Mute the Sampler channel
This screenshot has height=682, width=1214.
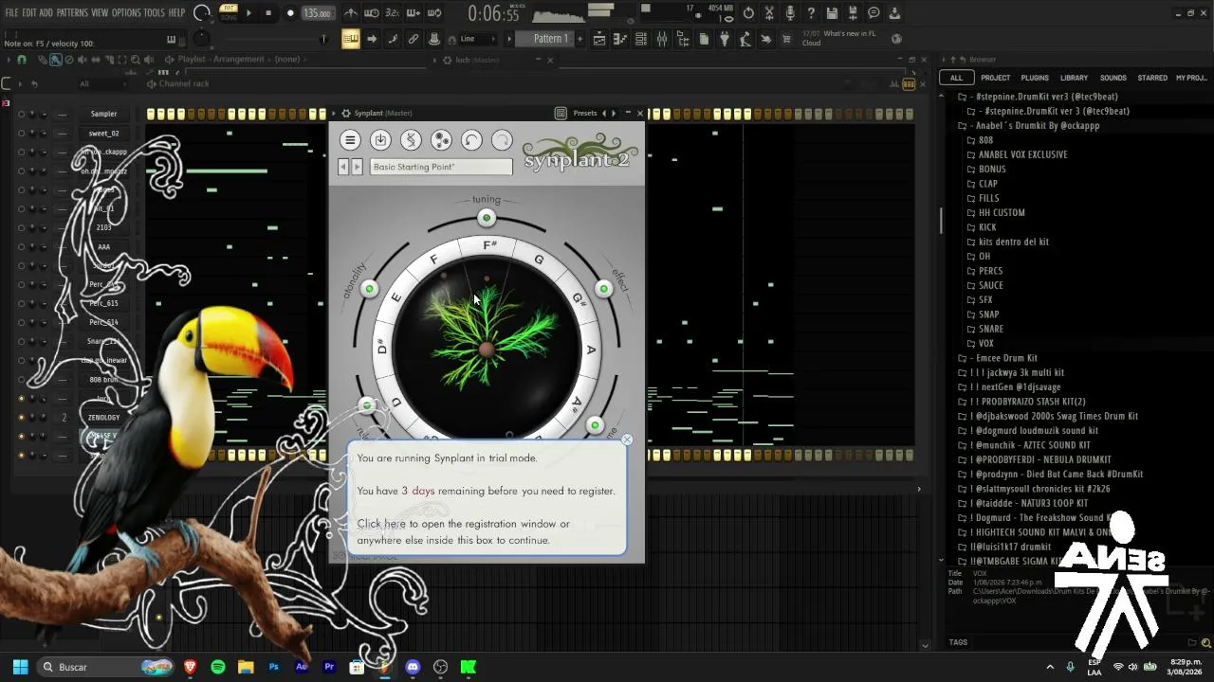click(x=21, y=115)
